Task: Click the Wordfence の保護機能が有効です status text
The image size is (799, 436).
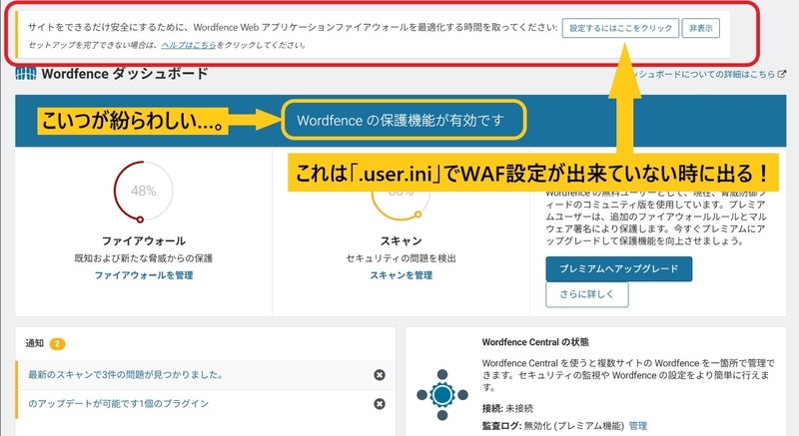Action: tap(400, 120)
